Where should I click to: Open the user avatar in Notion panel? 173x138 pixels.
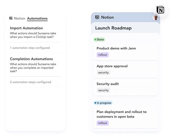pyautogui.click(x=155, y=17)
